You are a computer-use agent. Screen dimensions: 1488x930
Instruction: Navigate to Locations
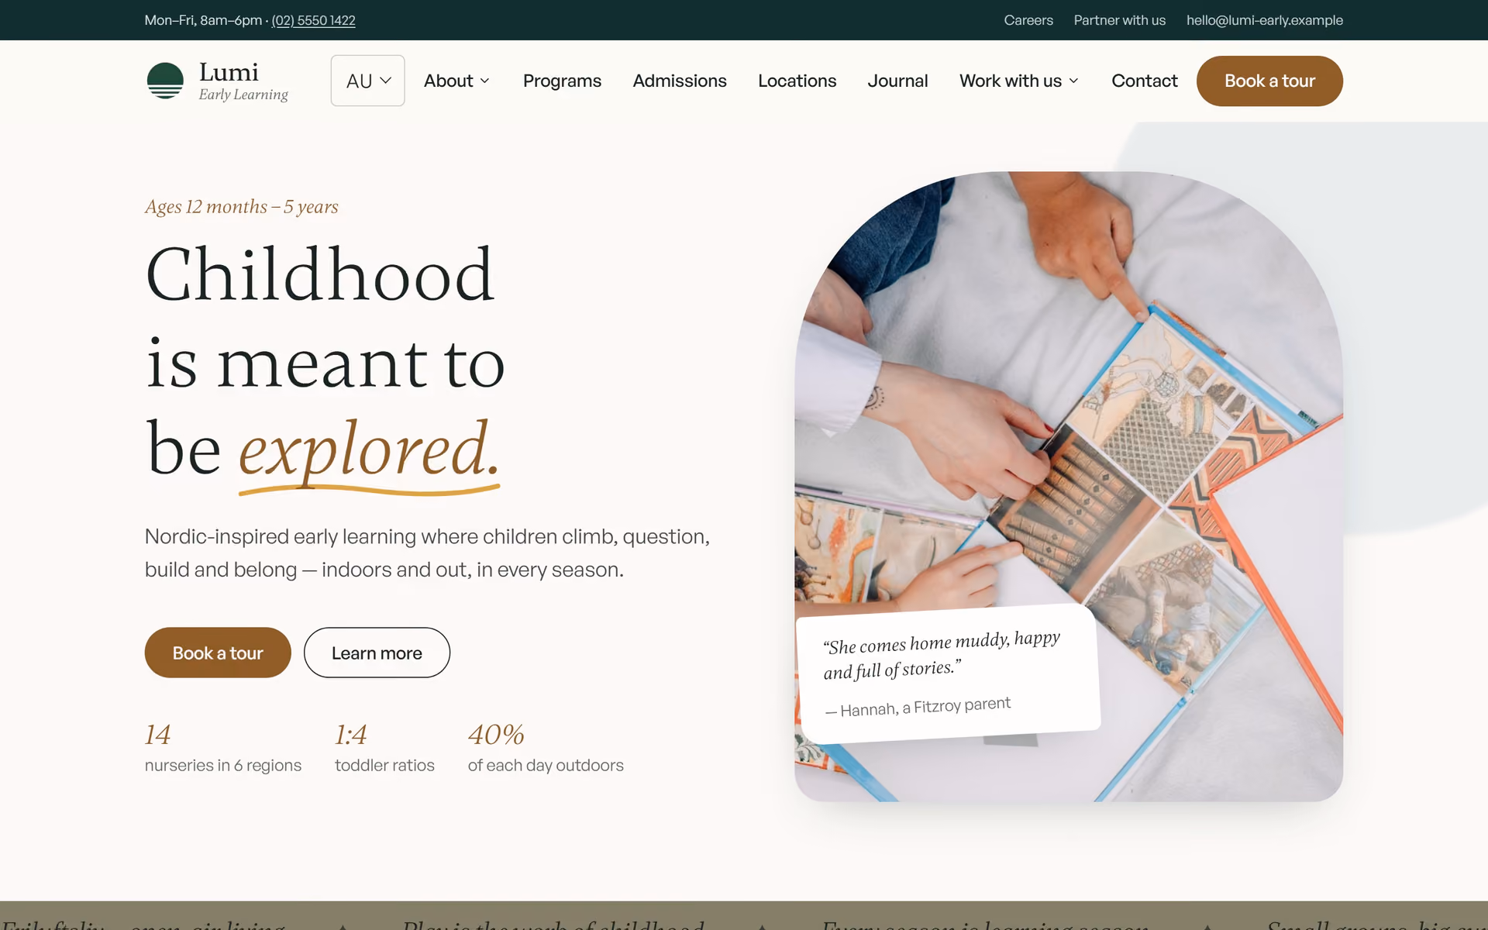click(797, 81)
